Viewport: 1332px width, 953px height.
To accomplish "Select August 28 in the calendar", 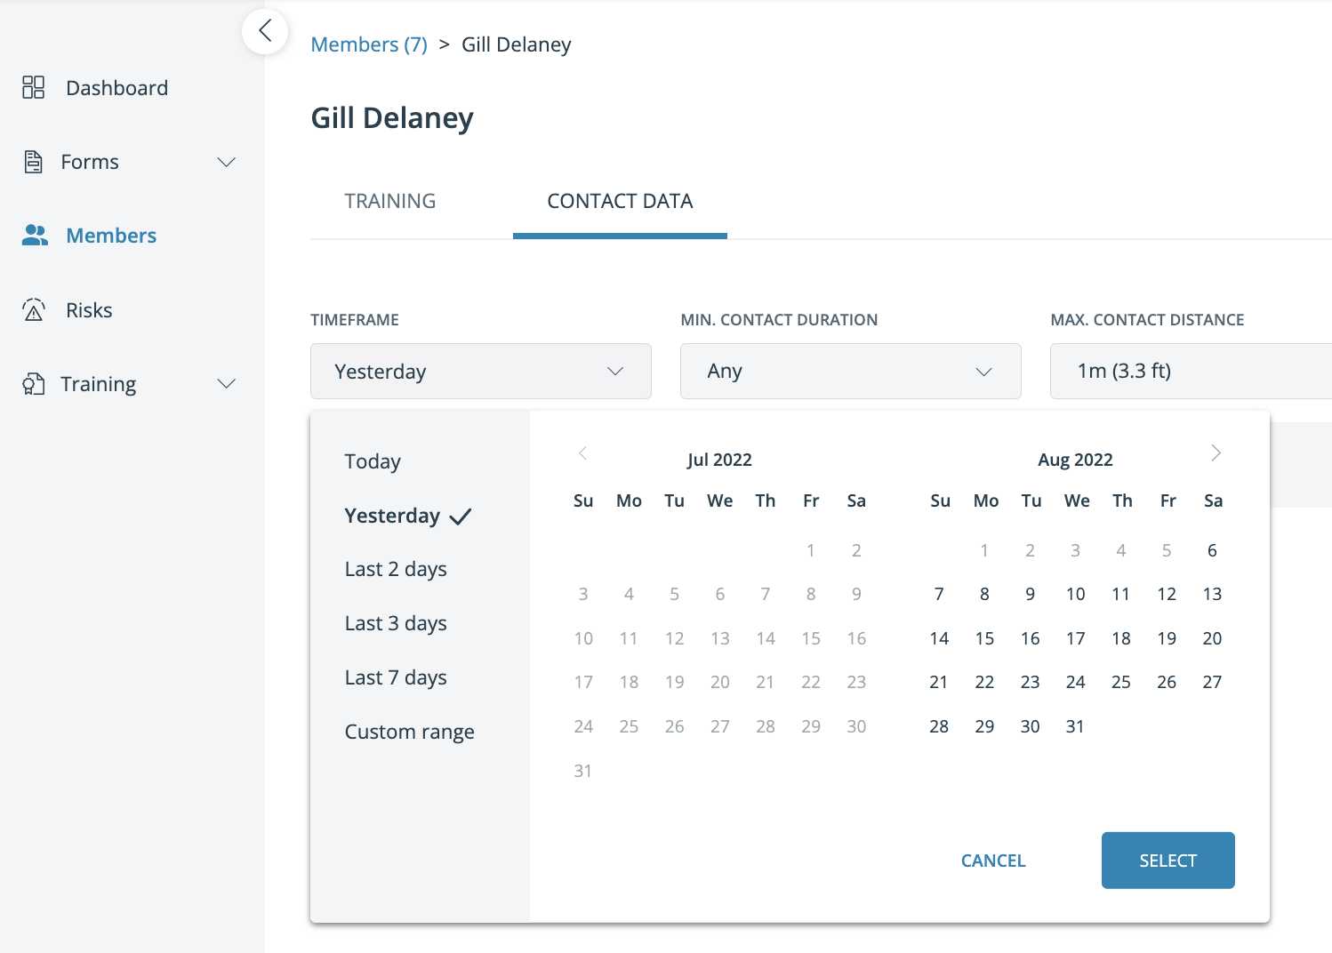I will click(x=939, y=726).
